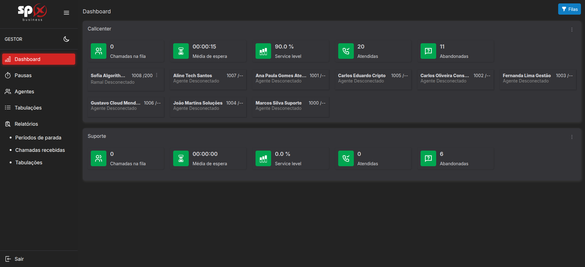Open Períodos de parada report link
The width and height of the screenshot is (585, 267).
tap(38, 138)
